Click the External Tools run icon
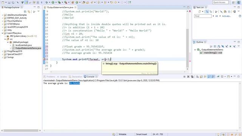The image size is (242, 136). coord(65,2)
